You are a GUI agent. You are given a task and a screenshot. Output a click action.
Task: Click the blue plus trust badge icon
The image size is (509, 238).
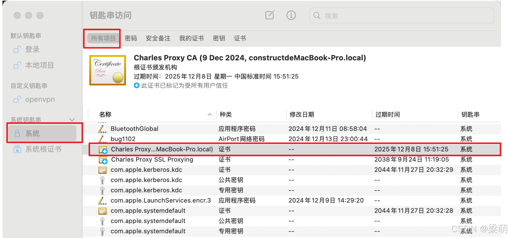click(x=137, y=85)
